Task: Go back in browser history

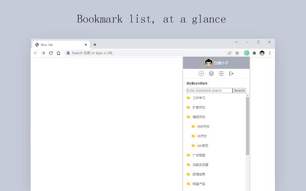Action: [35, 53]
